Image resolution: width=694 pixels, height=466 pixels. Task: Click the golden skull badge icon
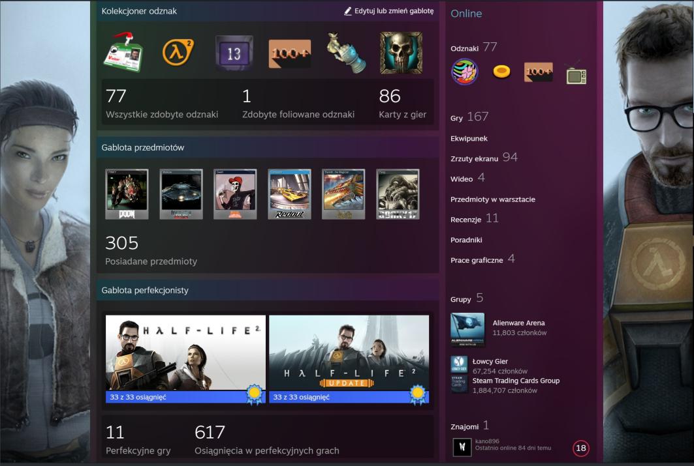(x=401, y=53)
